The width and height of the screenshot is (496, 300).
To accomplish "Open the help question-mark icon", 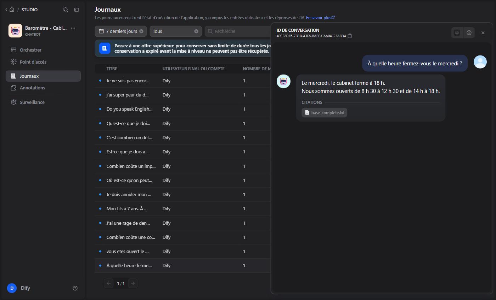I will [75, 288].
